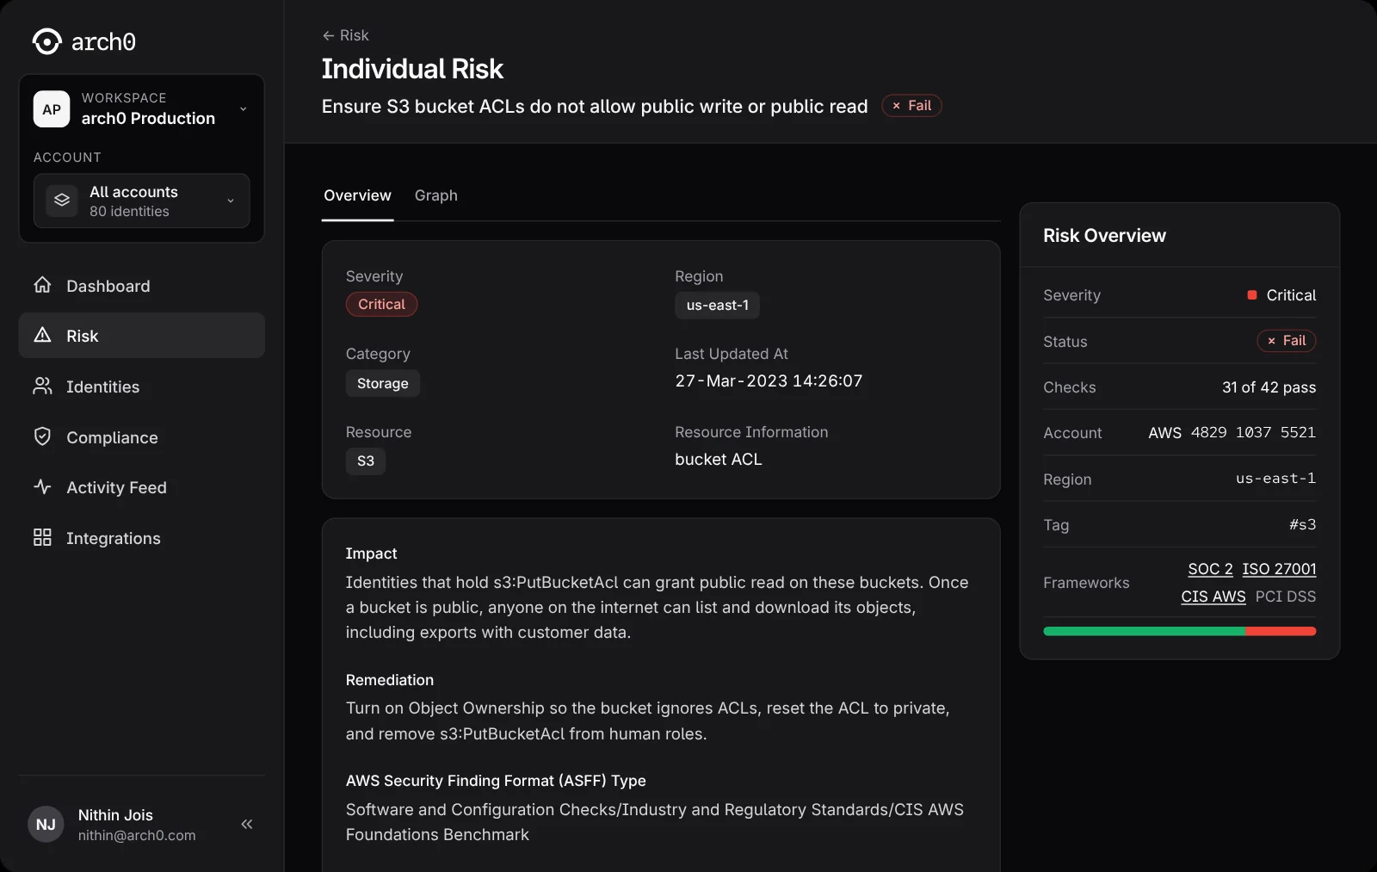Viewport: 1377px width, 872px height.
Task: Open the Activity Feed
Action: point(141,487)
